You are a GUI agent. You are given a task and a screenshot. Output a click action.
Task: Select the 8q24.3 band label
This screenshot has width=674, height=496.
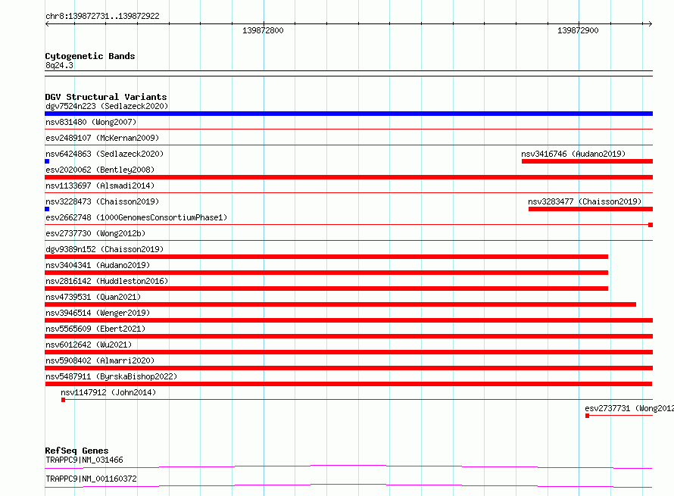pos(59,65)
